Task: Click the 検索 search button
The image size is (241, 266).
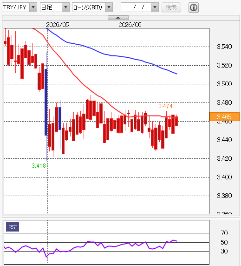Action: pos(171,7)
